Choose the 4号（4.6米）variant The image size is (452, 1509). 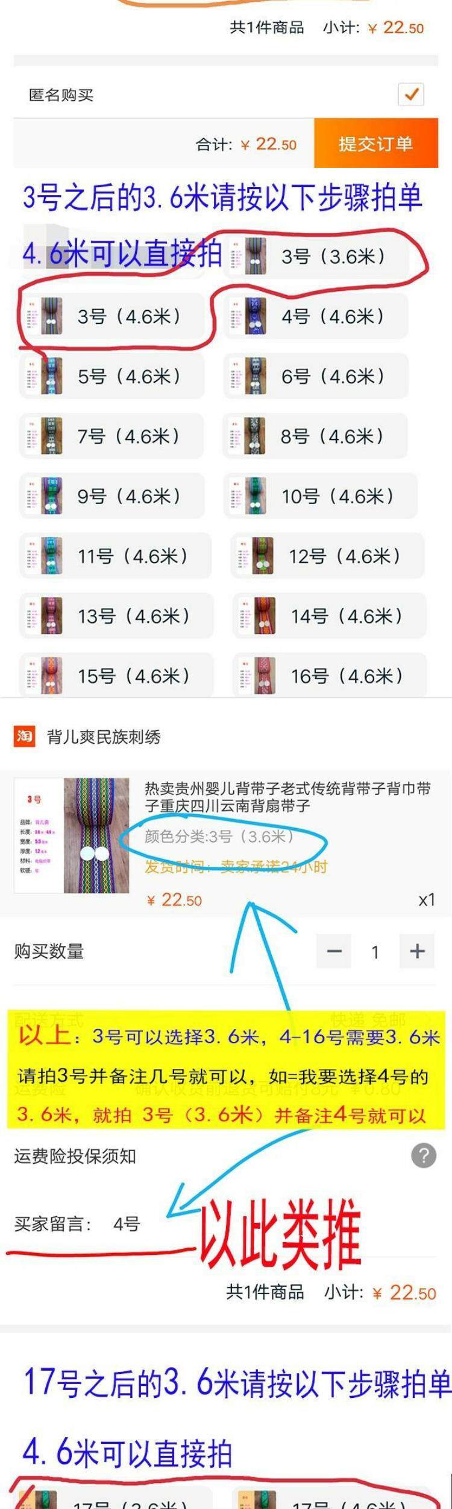click(316, 316)
